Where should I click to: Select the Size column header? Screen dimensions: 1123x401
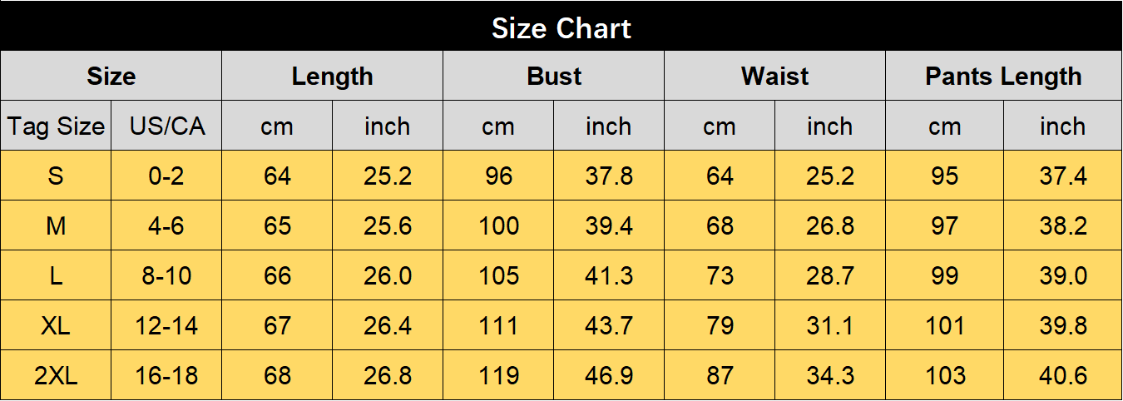click(111, 77)
